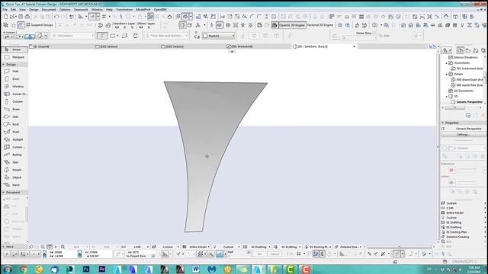This screenshot has height=274, width=488.
Task: Open the Options menu
Action: (x=65, y=10)
